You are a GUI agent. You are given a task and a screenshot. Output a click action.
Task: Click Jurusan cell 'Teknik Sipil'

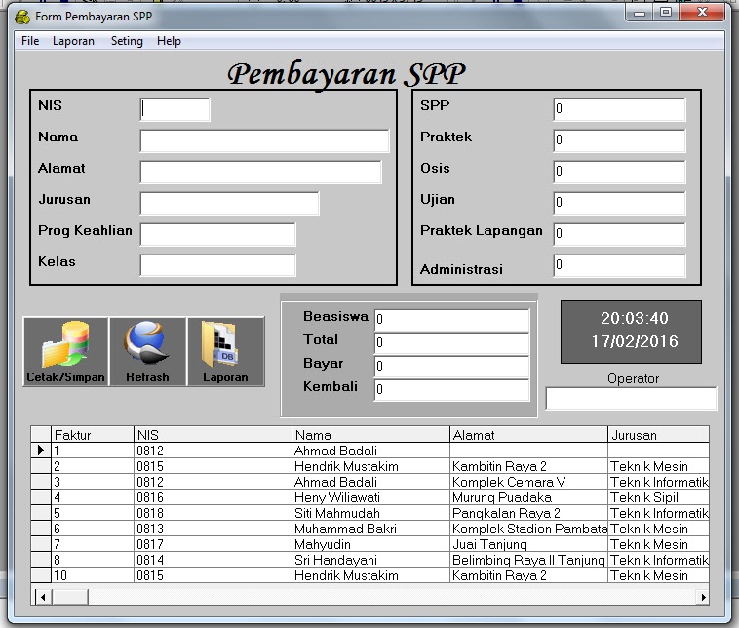click(658, 497)
